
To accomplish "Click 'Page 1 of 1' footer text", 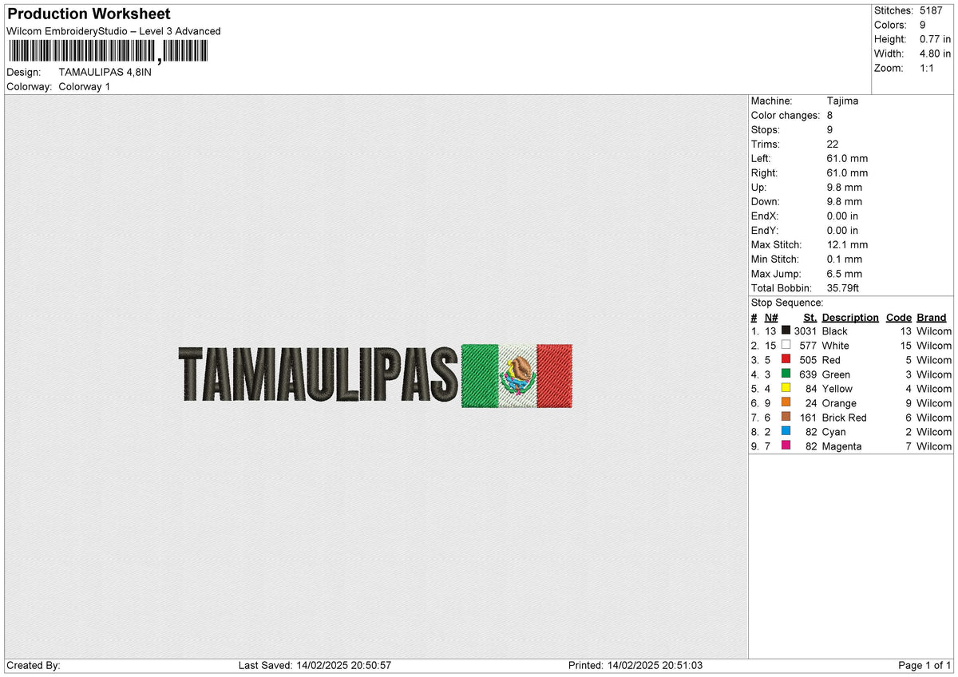I will (925, 665).
